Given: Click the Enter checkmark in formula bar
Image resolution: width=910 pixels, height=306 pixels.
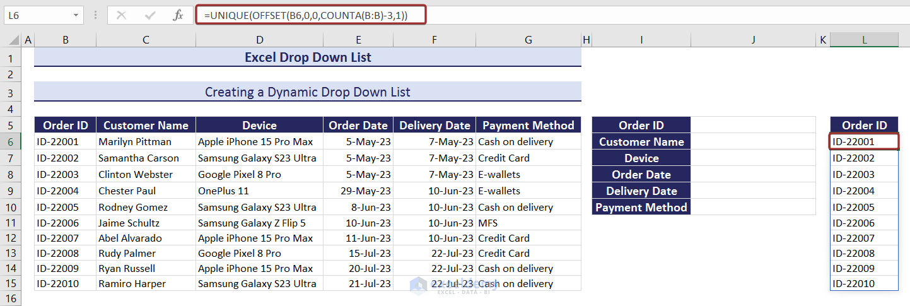Looking at the screenshot, I should tap(150, 15).
